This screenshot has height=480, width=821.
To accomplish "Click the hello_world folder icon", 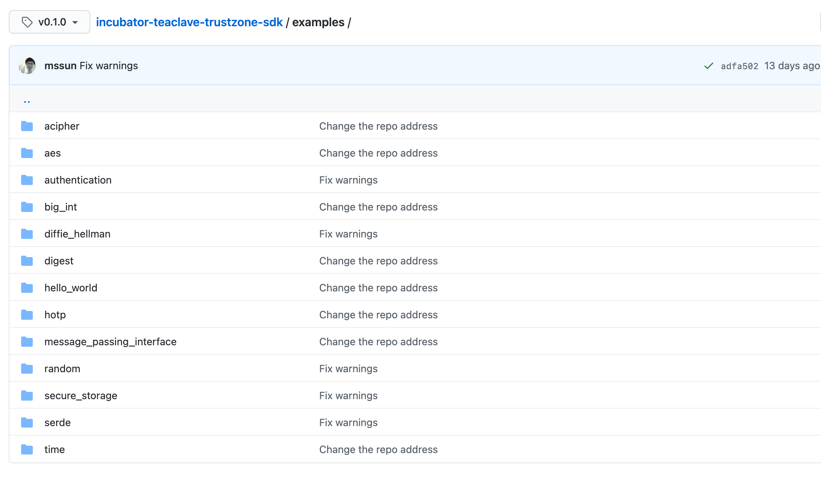I will 27,288.
